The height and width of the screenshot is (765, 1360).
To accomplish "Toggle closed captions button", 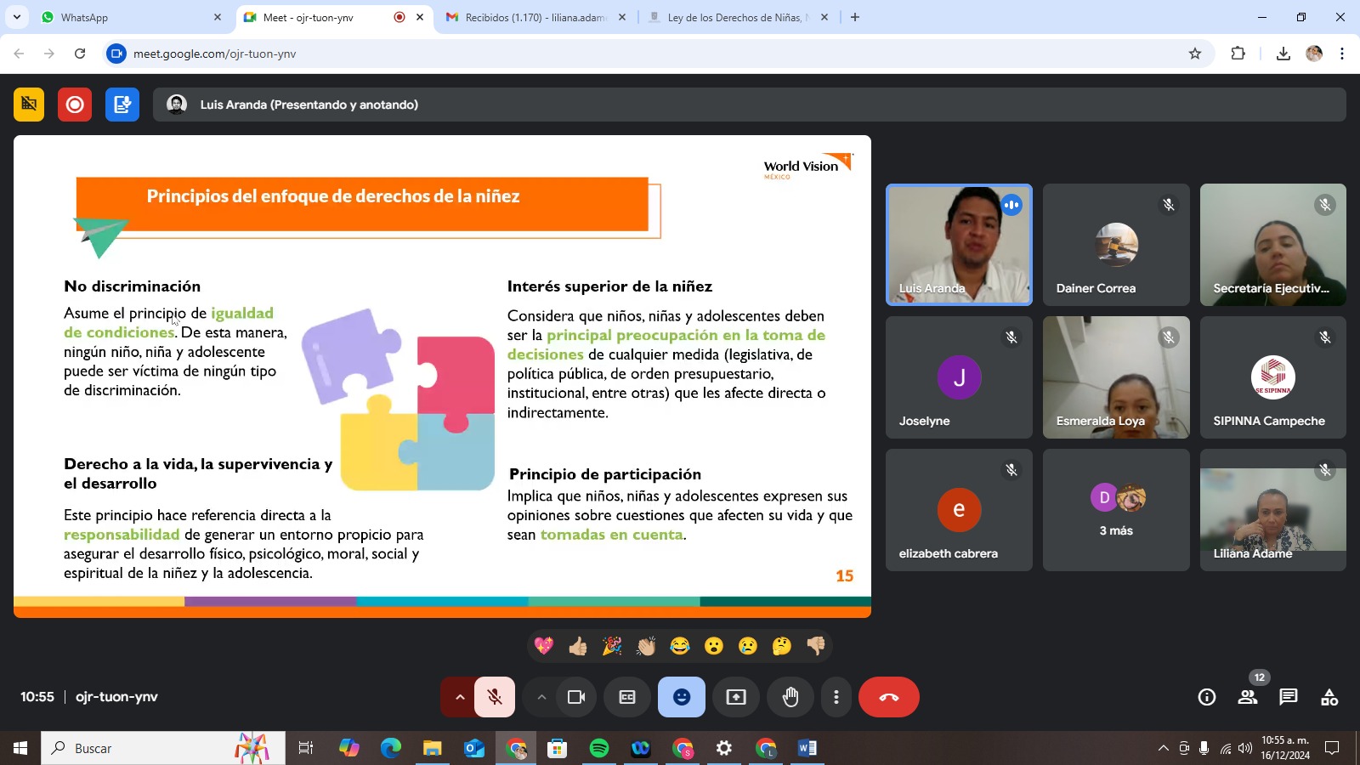I will 627,697.
